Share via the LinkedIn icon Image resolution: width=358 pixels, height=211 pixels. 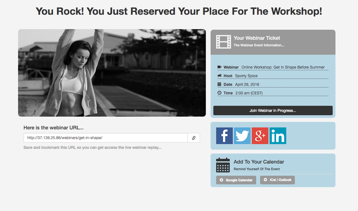(278, 136)
